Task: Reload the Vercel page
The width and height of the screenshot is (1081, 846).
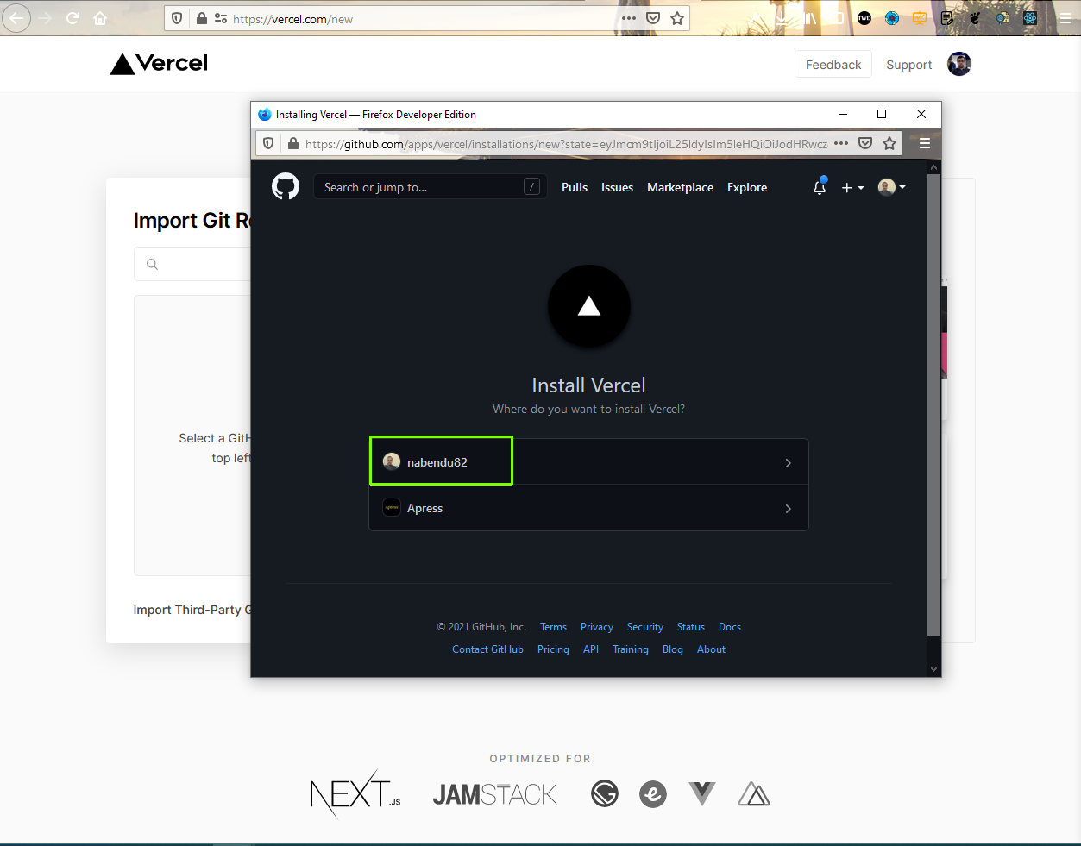Action: click(72, 18)
